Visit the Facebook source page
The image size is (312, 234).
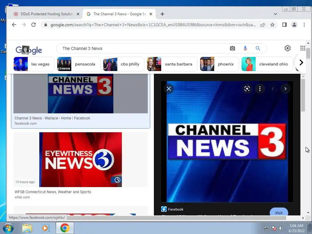279,212
